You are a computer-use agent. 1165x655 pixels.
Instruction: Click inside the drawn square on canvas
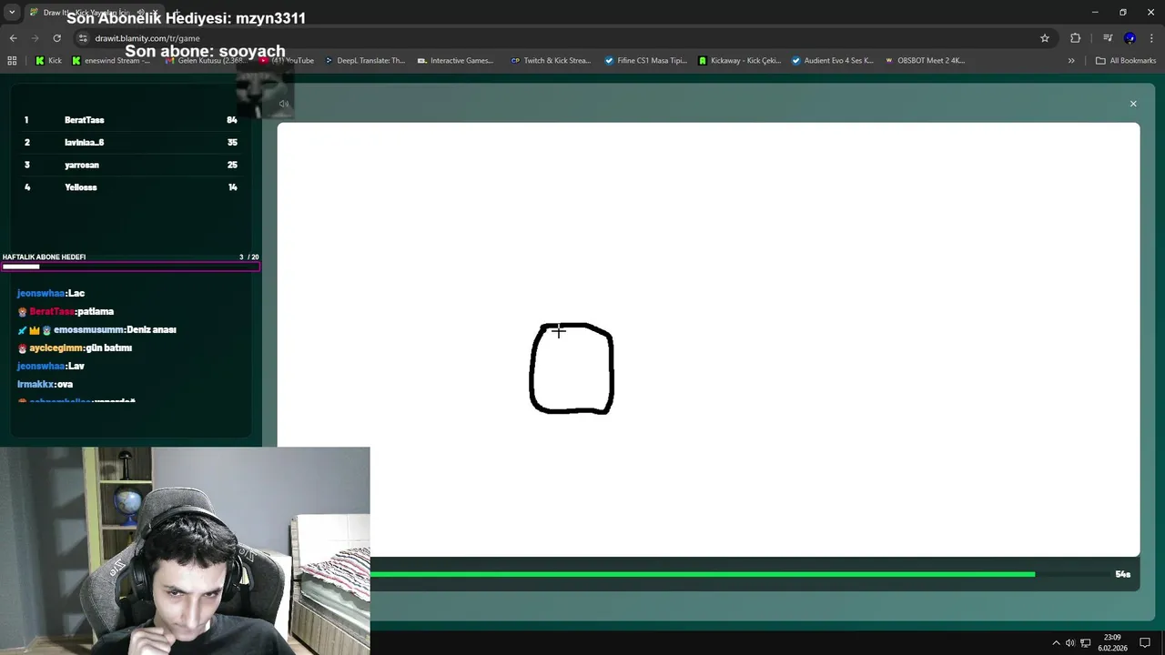pos(572,368)
